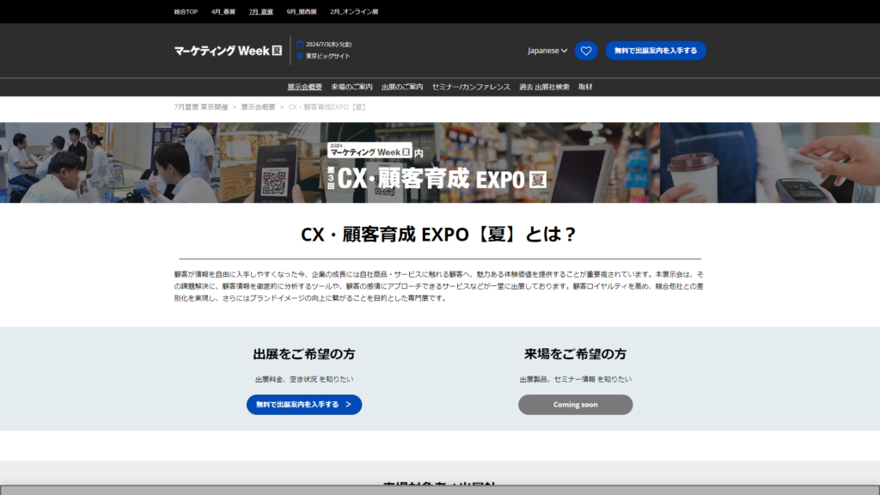Click heading CX・顧客育成 EXPO【夏】とは？
Screen dimensions: 880x495
439,234
